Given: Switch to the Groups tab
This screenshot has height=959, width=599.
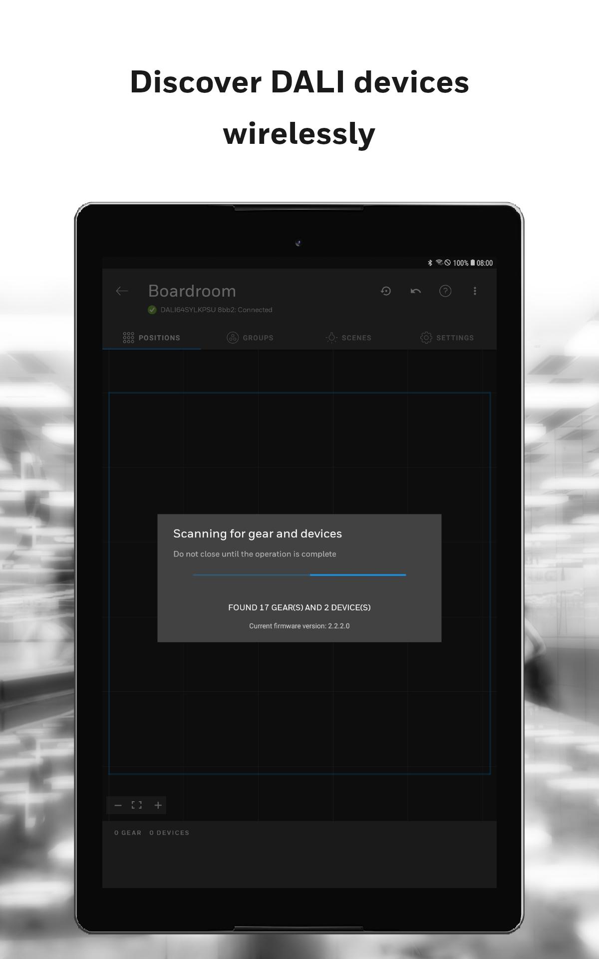Looking at the screenshot, I should point(250,338).
